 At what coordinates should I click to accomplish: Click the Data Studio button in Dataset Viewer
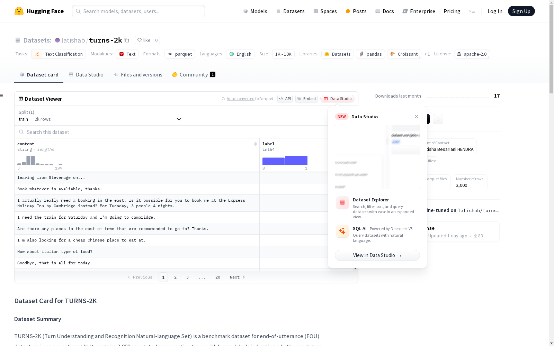coord(338,99)
